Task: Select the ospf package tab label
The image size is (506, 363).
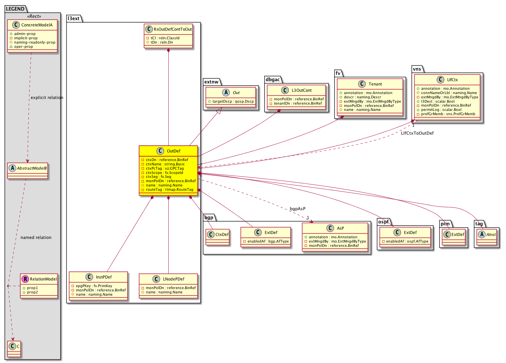Action: pos(384,222)
